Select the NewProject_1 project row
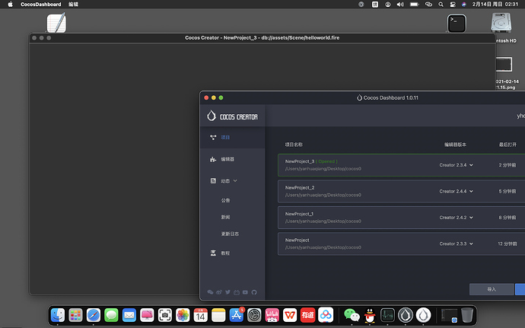Image resolution: width=525 pixels, height=328 pixels. (x=402, y=218)
